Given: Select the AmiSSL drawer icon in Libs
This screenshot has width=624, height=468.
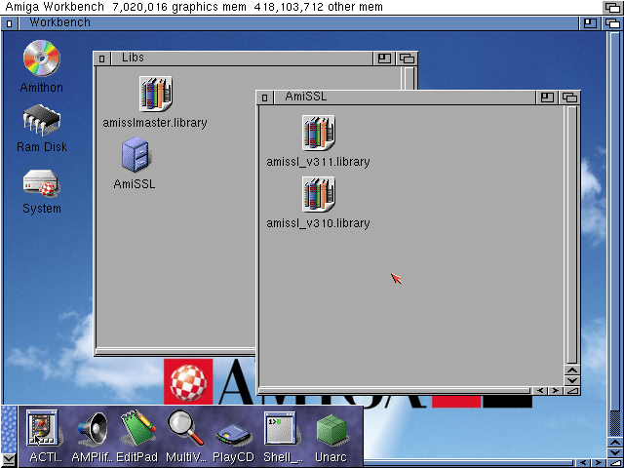Looking at the screenshot, I should (x=136, y=154).
